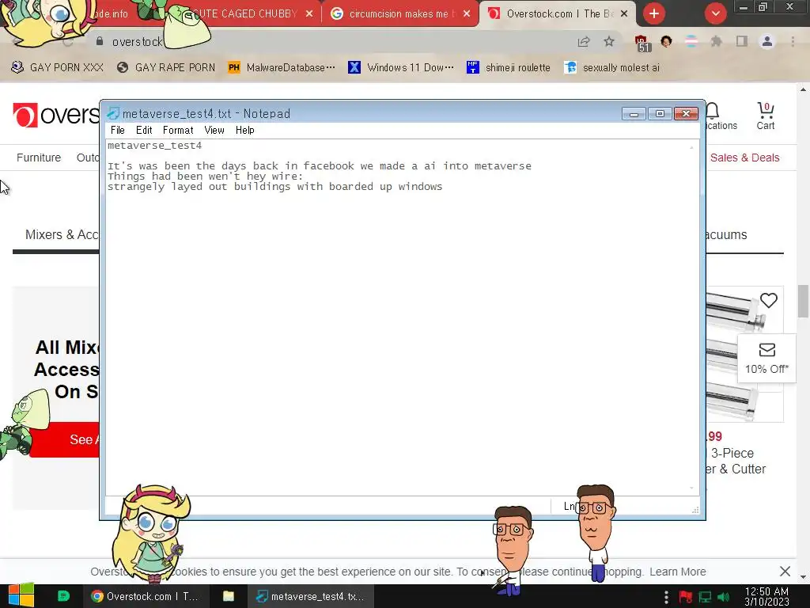Open the Edit menu in Notepad
This screenshot has height=608, width=810.
[x=144, y=131]
